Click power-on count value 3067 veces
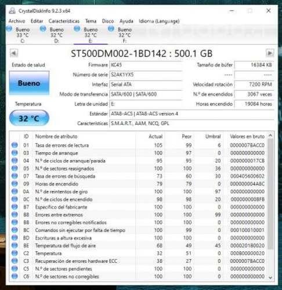 254,94
